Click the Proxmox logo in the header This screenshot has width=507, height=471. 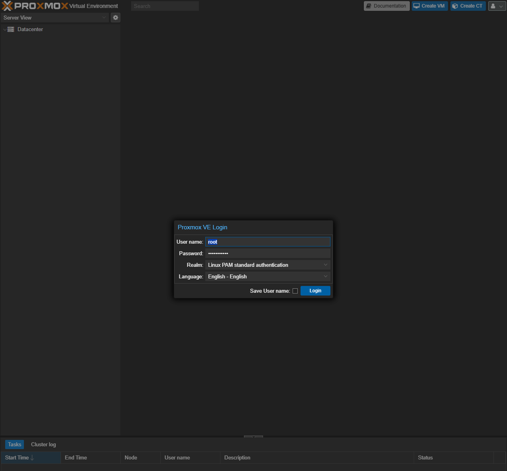35,6
